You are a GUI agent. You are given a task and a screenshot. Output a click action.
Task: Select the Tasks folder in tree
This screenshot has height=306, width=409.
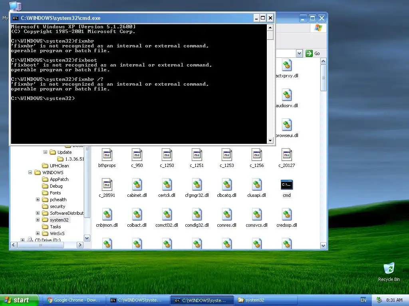[52, 226]
